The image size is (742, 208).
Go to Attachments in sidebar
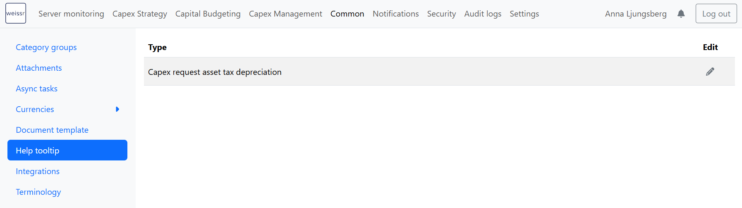pos(39,68)
